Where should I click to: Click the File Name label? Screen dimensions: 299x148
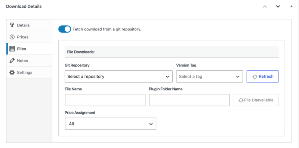[73, 89]
